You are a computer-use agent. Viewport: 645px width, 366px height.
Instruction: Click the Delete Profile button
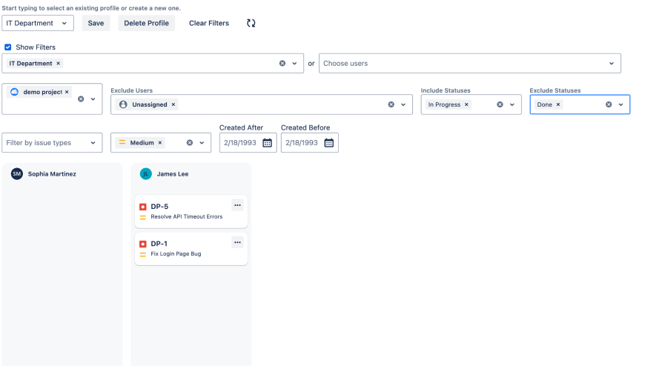coord(146,23)
